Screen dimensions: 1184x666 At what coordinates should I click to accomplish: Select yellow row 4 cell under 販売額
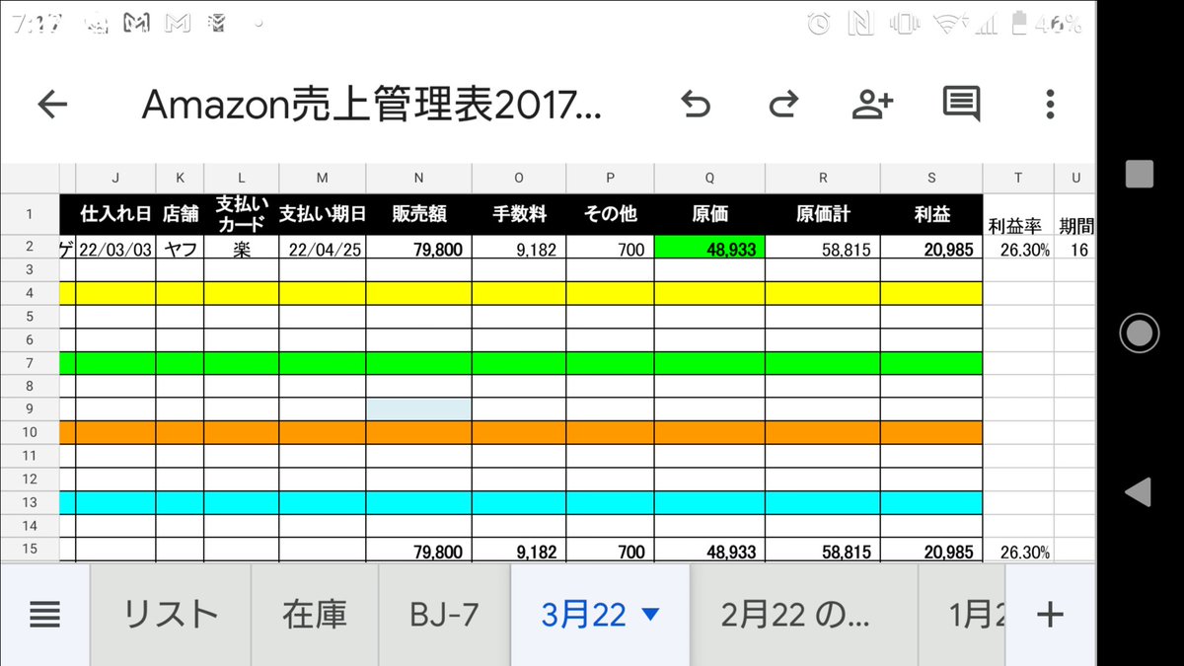pyautogui.click(x=418, y=292)
